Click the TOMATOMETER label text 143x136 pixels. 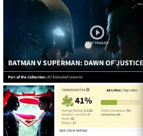(73, 90)
